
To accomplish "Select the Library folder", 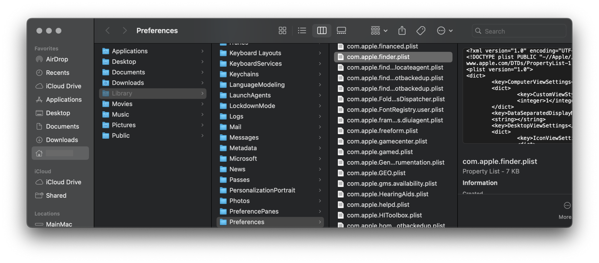I will (153, 93).
